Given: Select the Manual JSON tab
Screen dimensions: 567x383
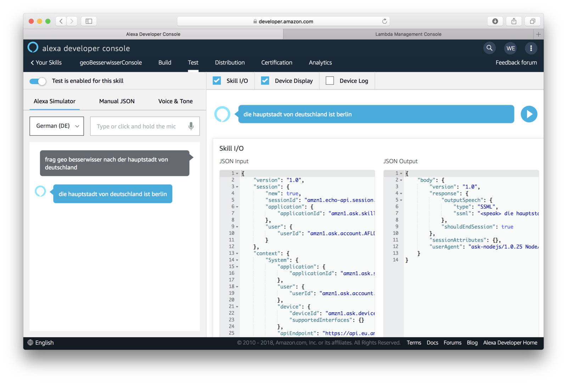Looking at the screenshot, I should [117, 101].
